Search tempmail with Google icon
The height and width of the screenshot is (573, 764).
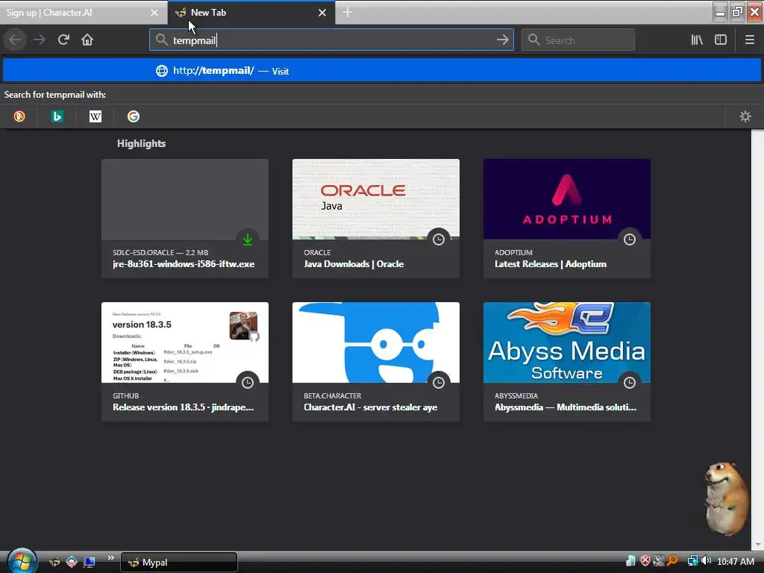point(134,116)
